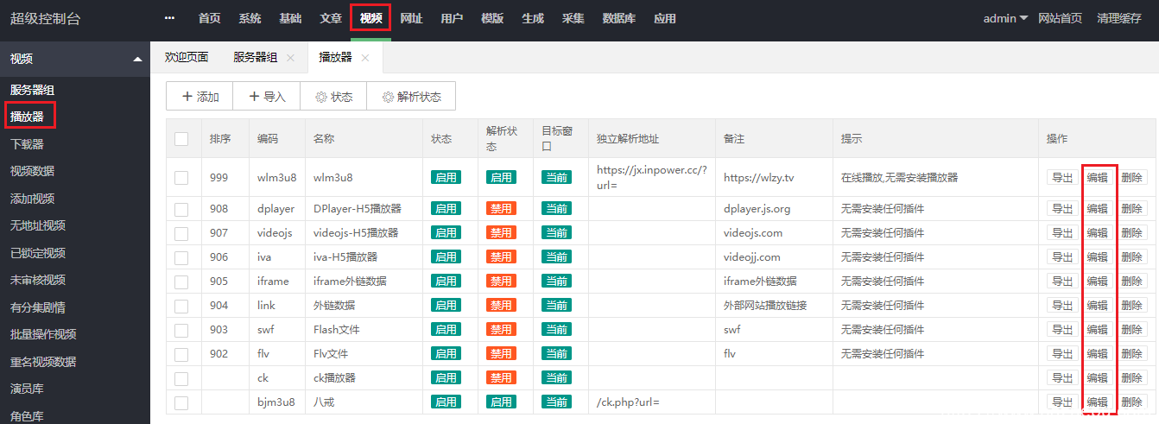
Task: Open 基础 in top navigation
Action: coord(290,18)
